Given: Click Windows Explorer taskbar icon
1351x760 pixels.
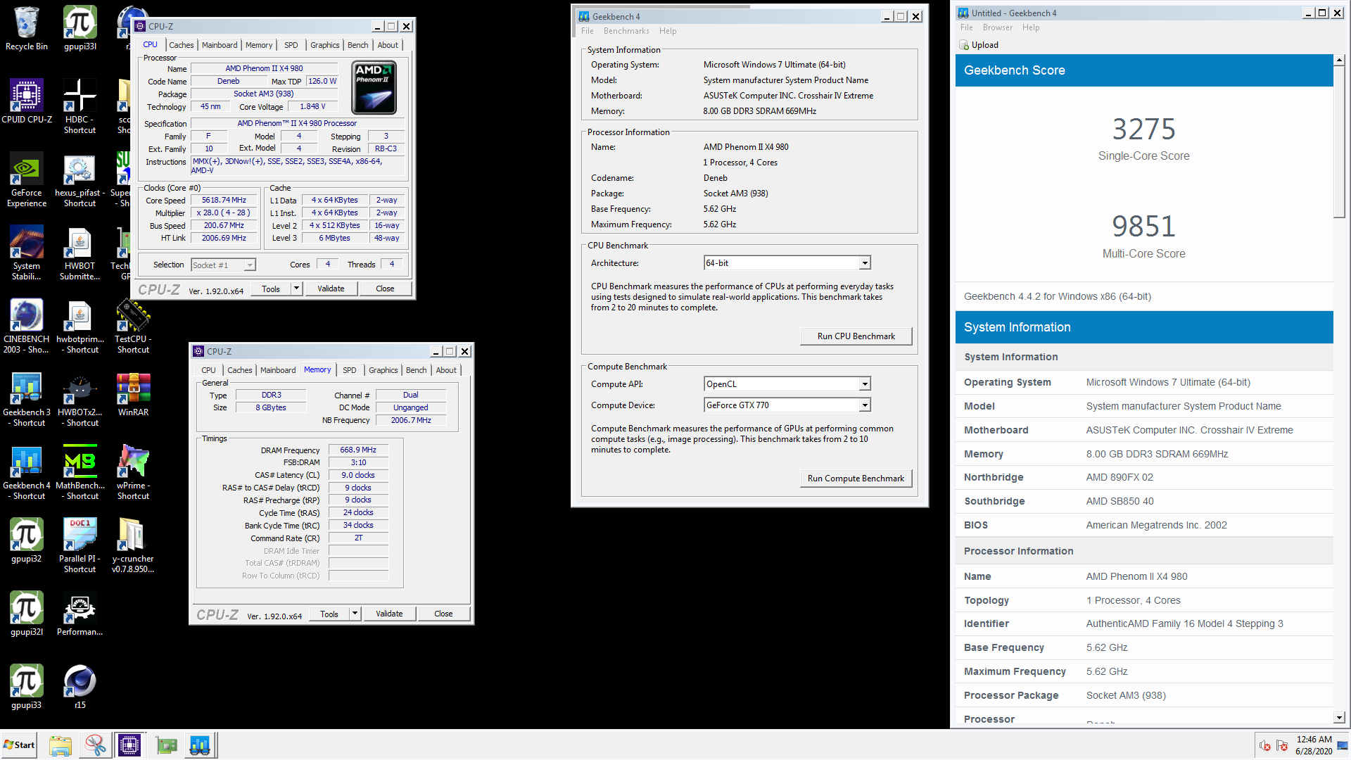Looking at the screenshot, I should click(x=61, y=745).
